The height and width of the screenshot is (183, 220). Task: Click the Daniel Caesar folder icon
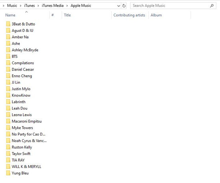(8, 69)
